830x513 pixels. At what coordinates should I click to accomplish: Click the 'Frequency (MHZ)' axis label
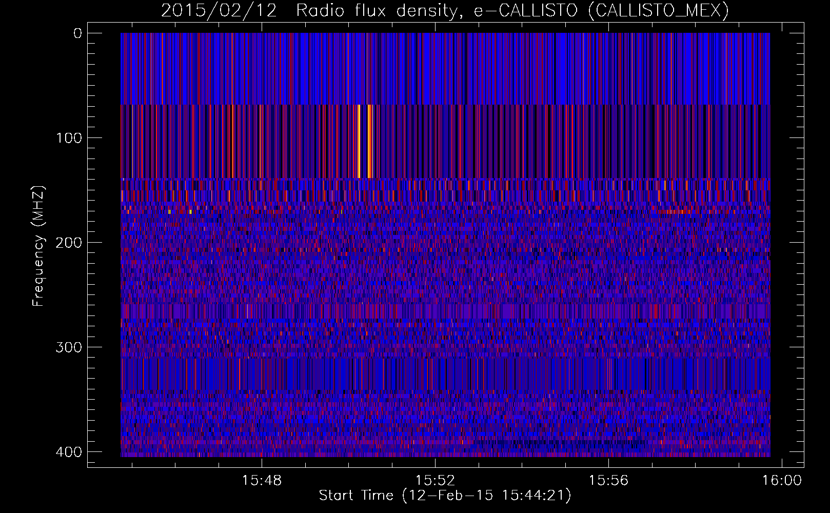(x=38, y=246)
